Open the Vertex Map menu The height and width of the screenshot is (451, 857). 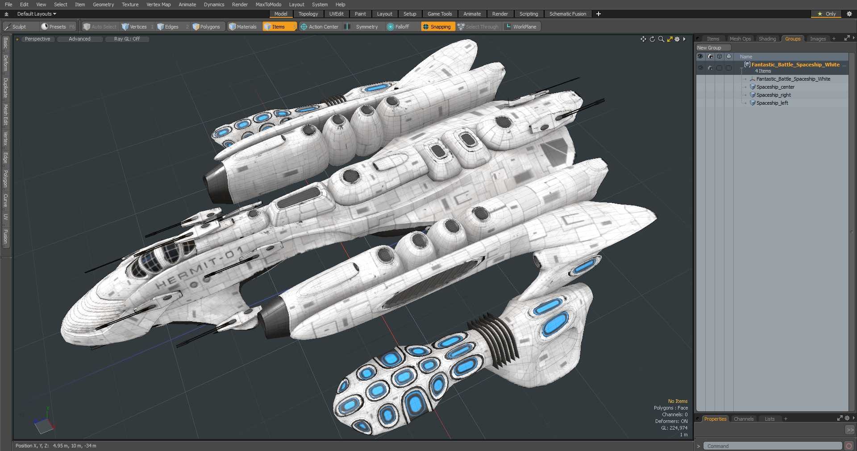tap(158, 4)
